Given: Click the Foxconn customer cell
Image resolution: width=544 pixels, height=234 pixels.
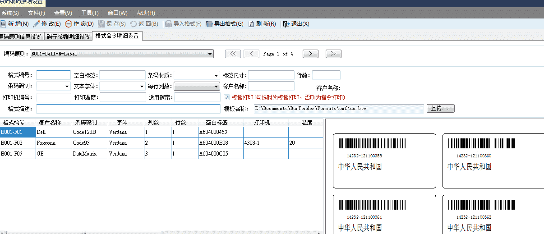Looking at the screenshot, I should click(54, 143).
